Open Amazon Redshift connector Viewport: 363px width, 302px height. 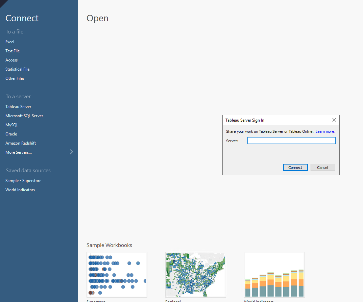[x=21, y=143]
